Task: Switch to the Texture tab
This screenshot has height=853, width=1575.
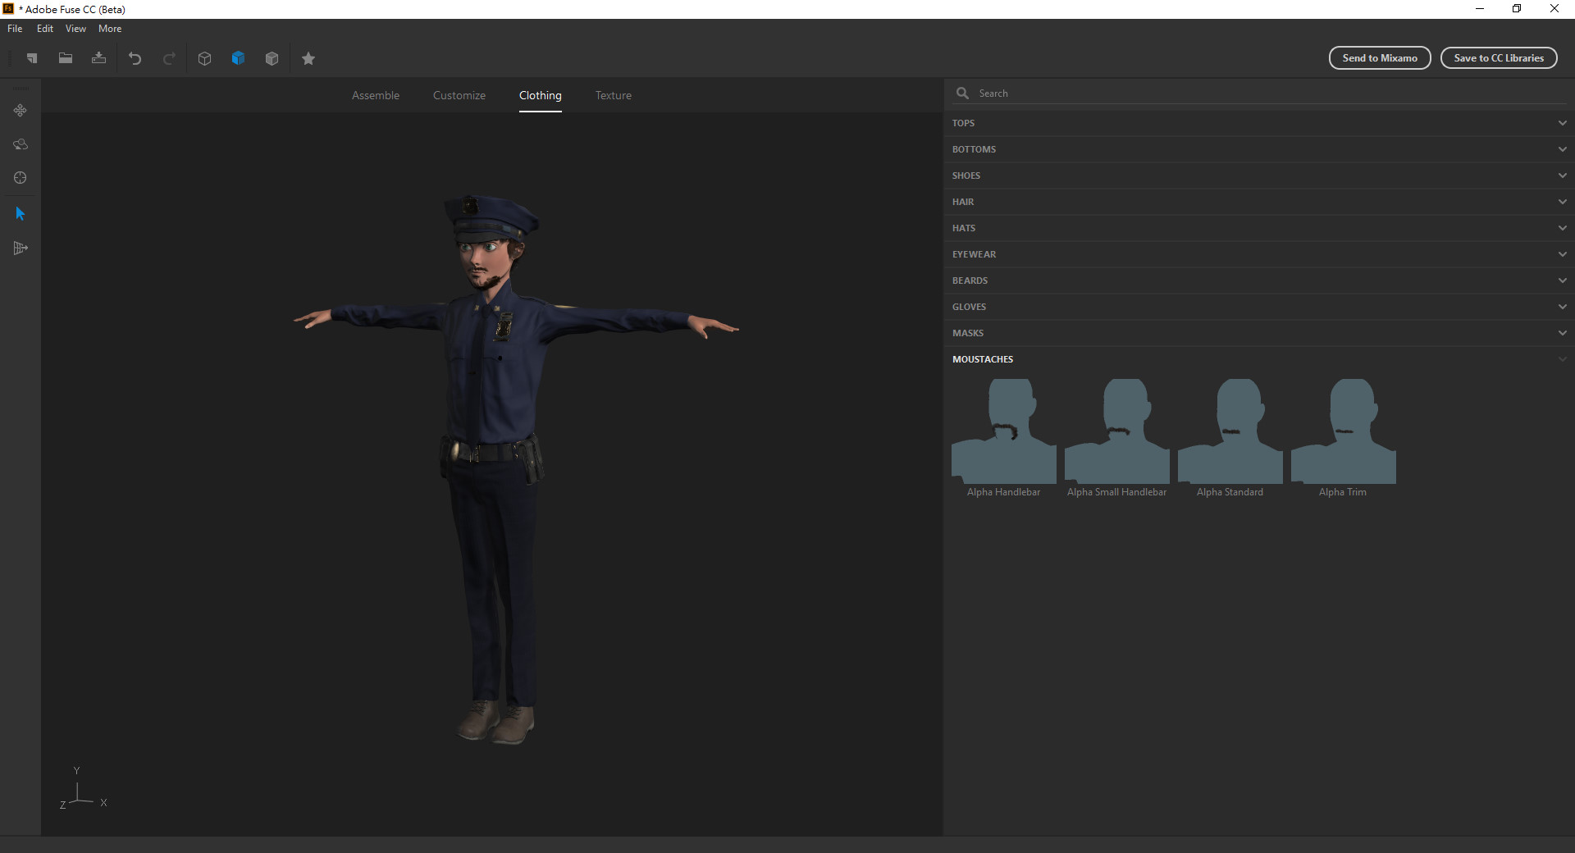Action: click(614, 95)
